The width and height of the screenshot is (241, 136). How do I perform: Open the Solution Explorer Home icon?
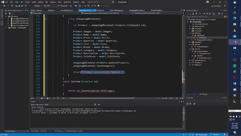[x=193, y=14]
